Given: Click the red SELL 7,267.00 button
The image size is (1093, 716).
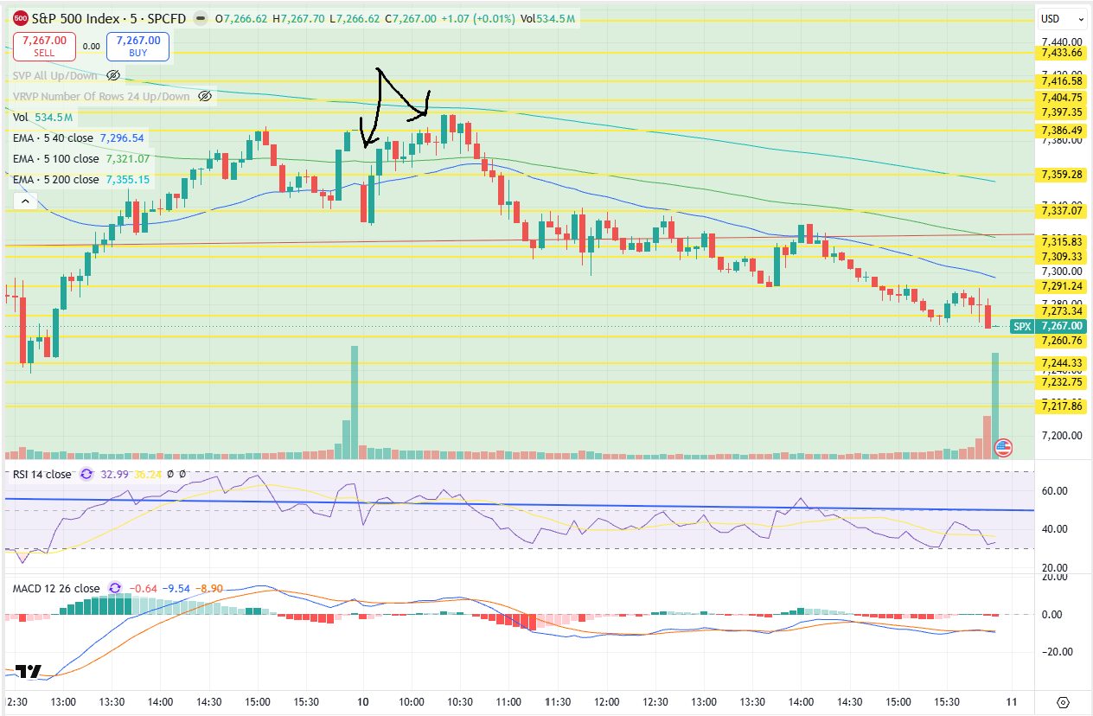Looking at the screenshot, I should click(44, 46).
